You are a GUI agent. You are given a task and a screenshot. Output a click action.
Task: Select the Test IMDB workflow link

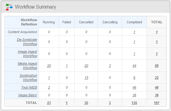click(29, 87)
